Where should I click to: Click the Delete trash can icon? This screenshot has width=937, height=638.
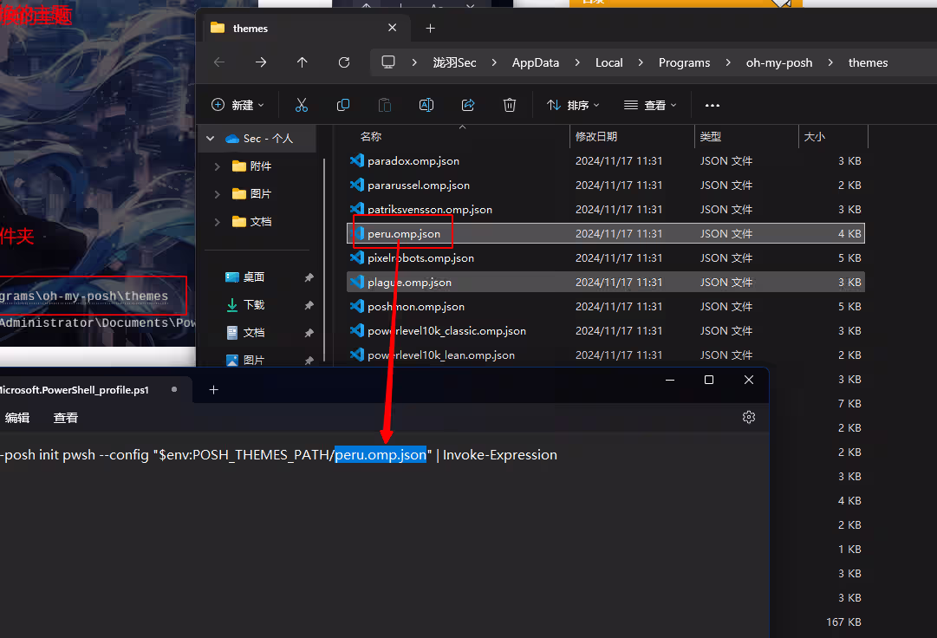[510, 105]
